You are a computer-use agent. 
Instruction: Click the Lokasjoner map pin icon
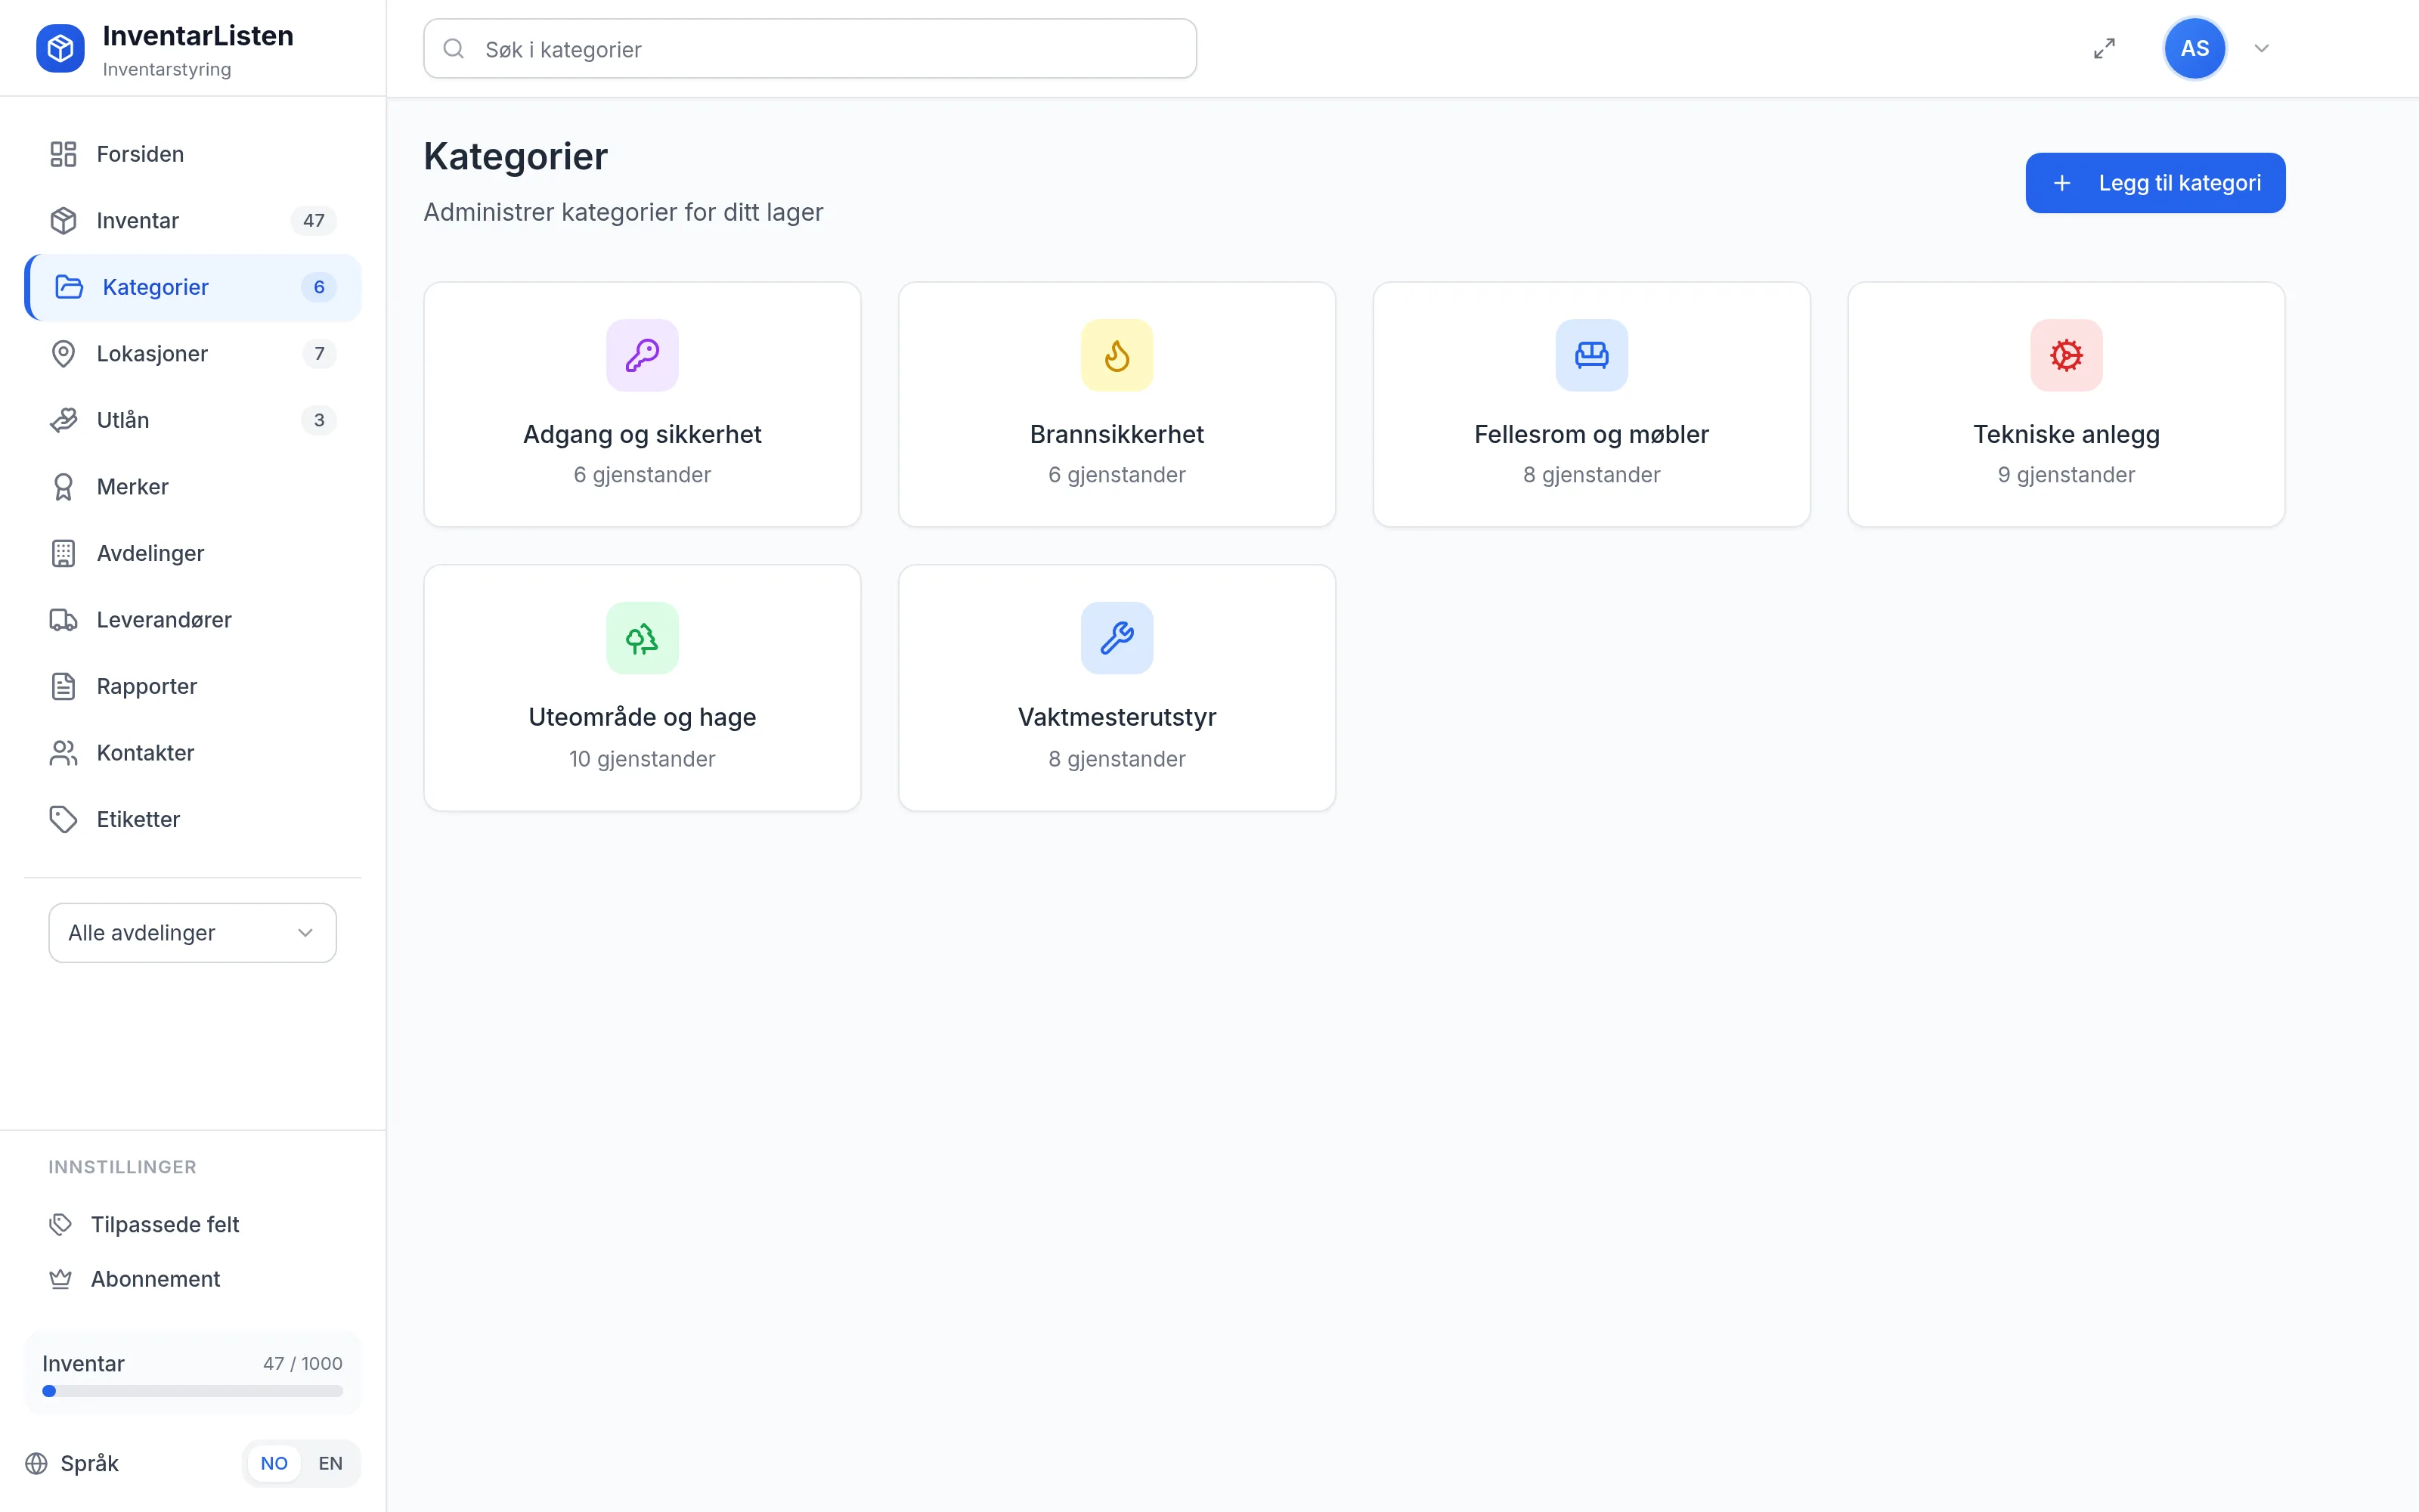[63, 354]
